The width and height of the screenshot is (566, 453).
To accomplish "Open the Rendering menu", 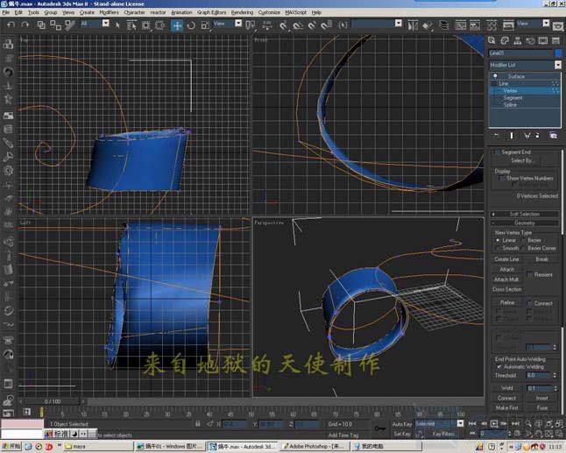I will (242, 12).
